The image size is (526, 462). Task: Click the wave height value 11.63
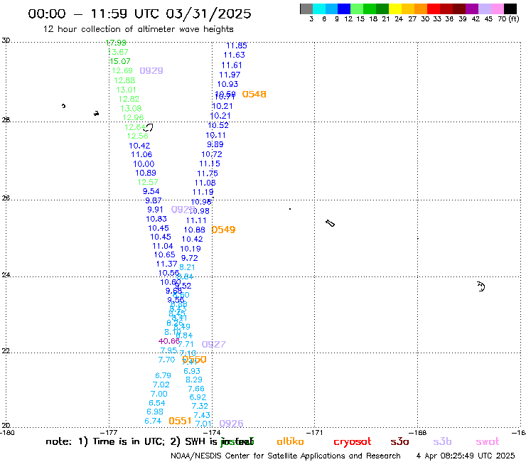pos(235,55)
